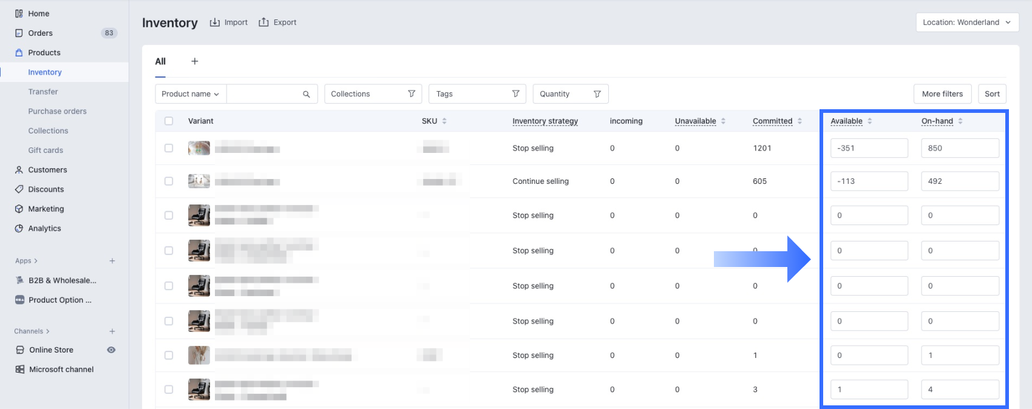
Task: Click the Collections filter funnel icon
Action: 412,94
